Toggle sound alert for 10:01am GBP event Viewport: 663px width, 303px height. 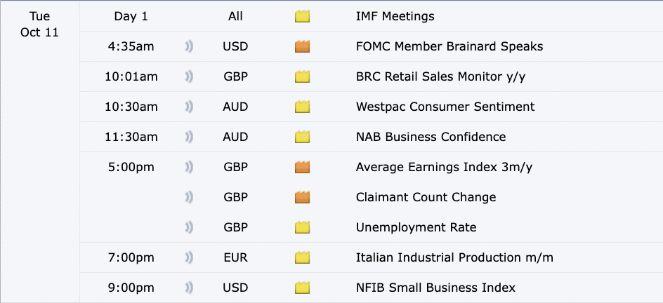[189, 77]
